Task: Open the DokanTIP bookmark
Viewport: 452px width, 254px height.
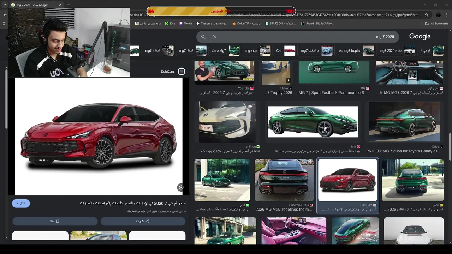Action: click(246, 24)
